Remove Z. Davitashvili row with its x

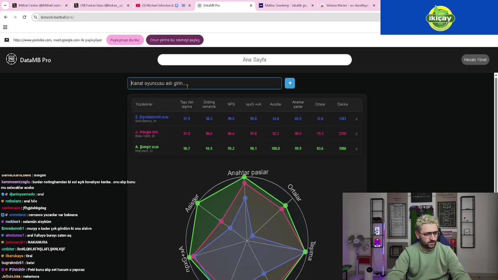click(x=356, y=119)
